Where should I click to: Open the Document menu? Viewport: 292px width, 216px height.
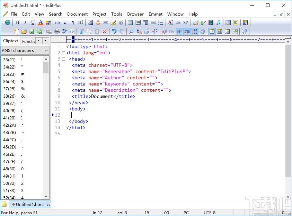pyautogui.click(x=78, y=14)
